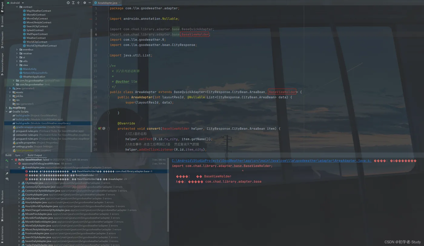Select MapWeatherContract in project tree
The width and height of the screenshot is (424, 246).
click(x=38, y=11)
